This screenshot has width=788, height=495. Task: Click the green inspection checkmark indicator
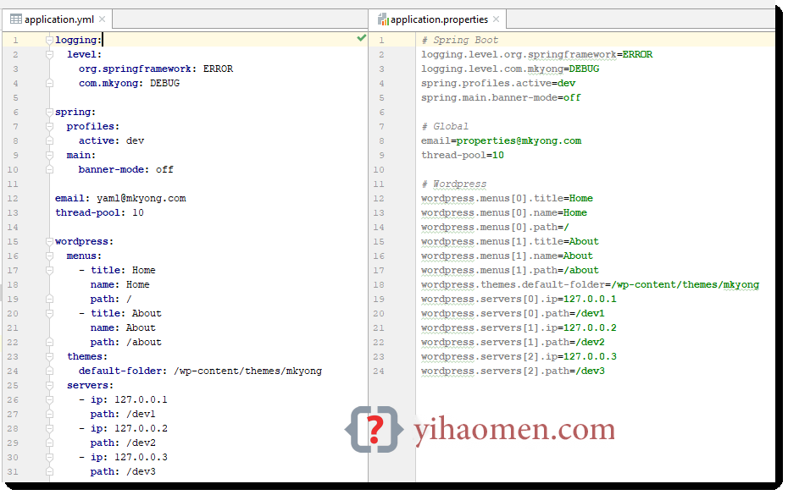coord(363,39)
